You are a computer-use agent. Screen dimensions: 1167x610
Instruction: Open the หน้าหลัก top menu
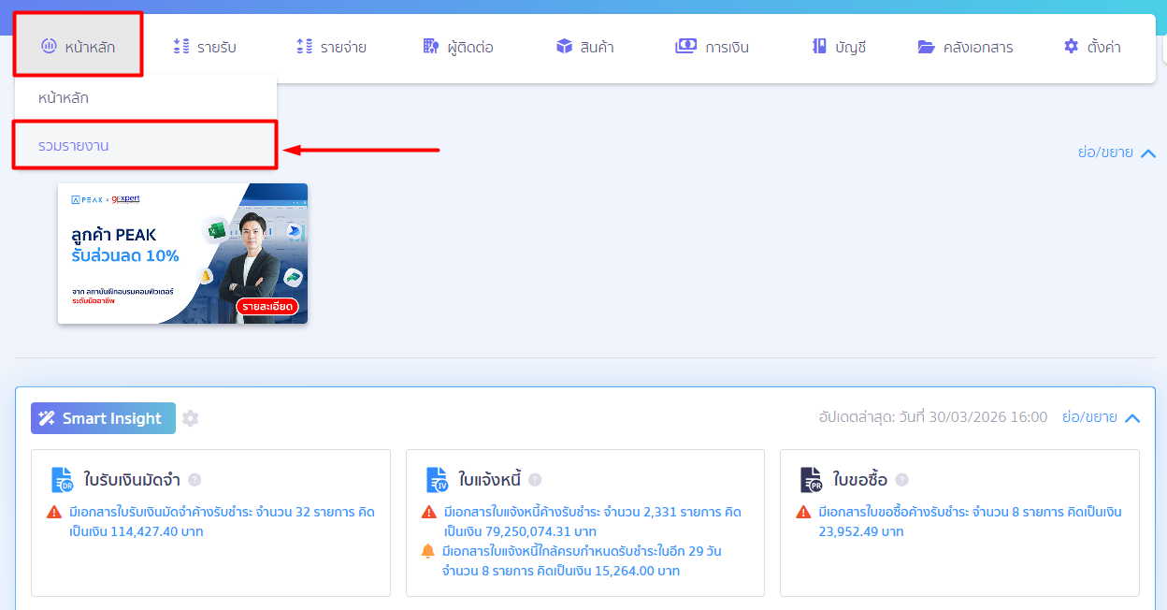click(x=79, y=46)
